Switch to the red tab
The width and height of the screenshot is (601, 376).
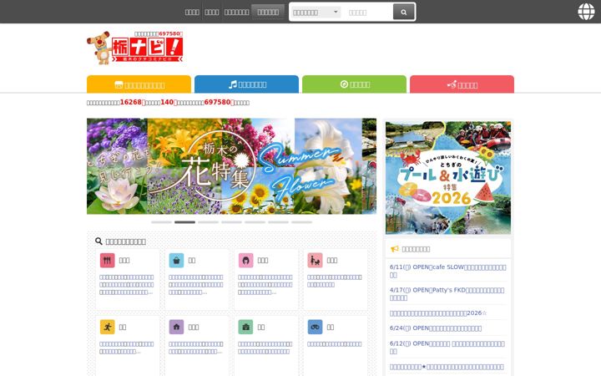462,84
